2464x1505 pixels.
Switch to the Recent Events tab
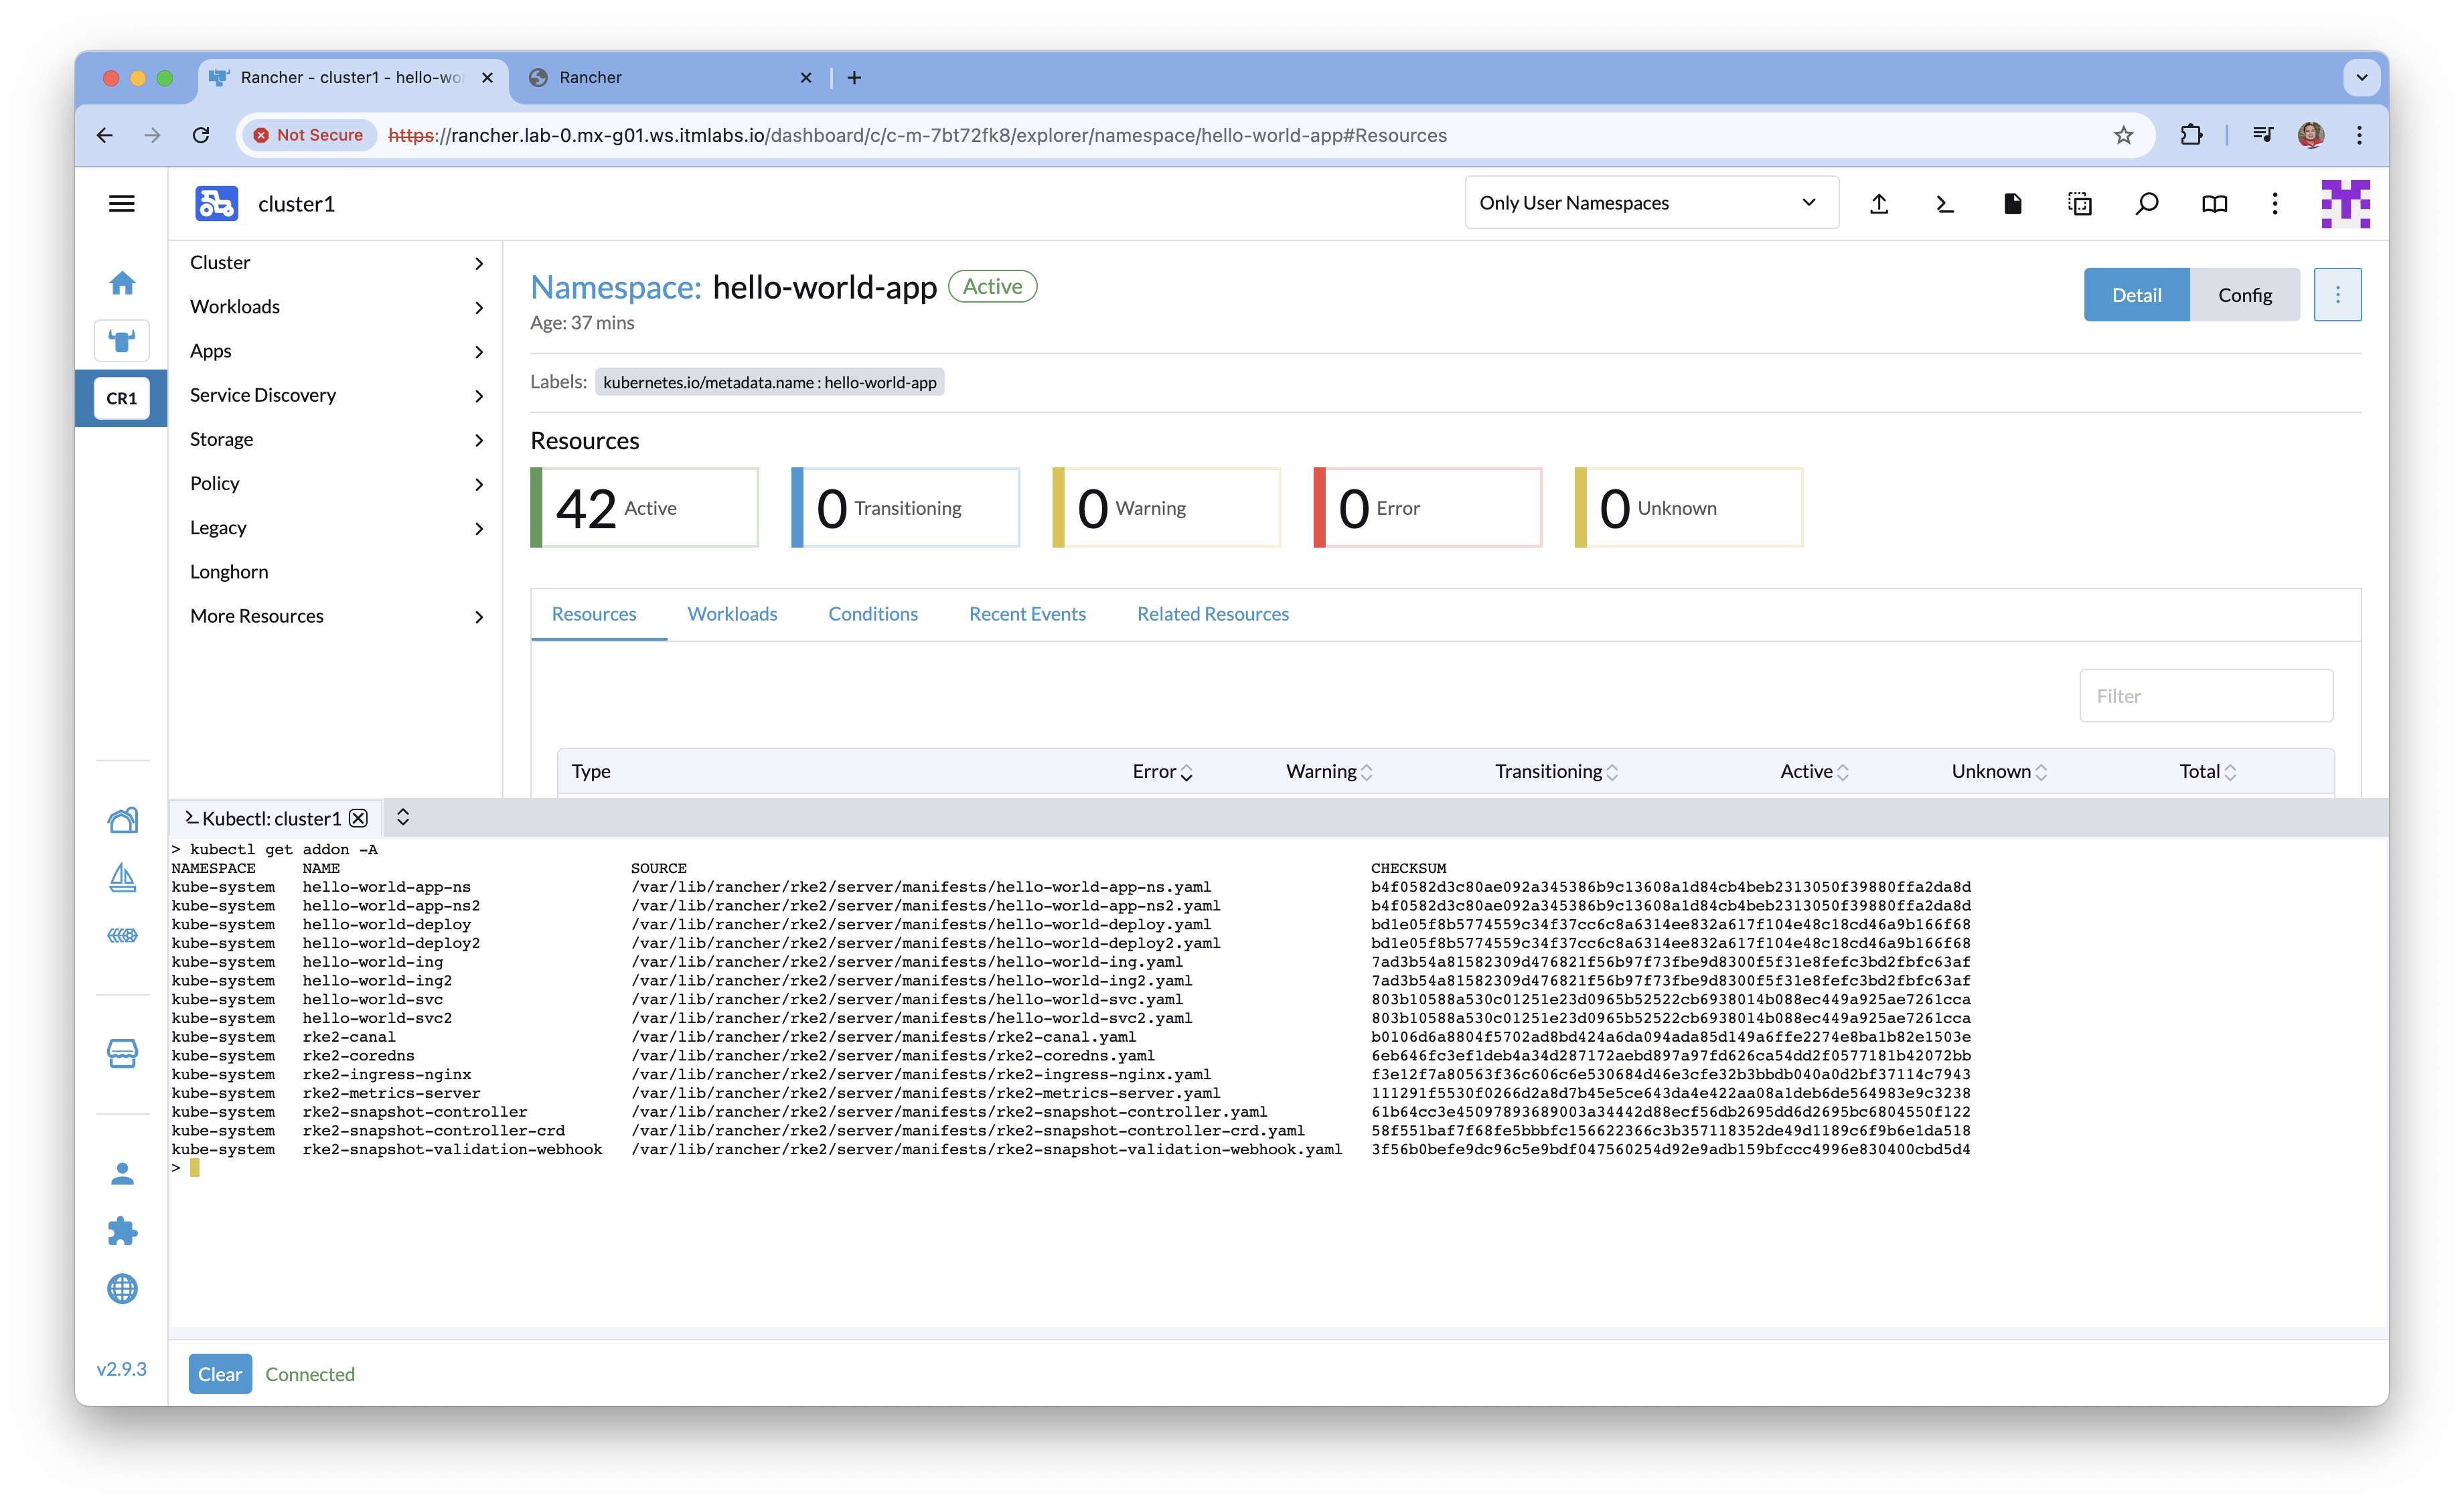(1027, 614)
